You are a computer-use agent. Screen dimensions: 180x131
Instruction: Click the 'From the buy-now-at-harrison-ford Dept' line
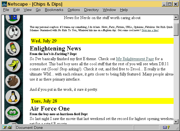(x=59, y=114)
